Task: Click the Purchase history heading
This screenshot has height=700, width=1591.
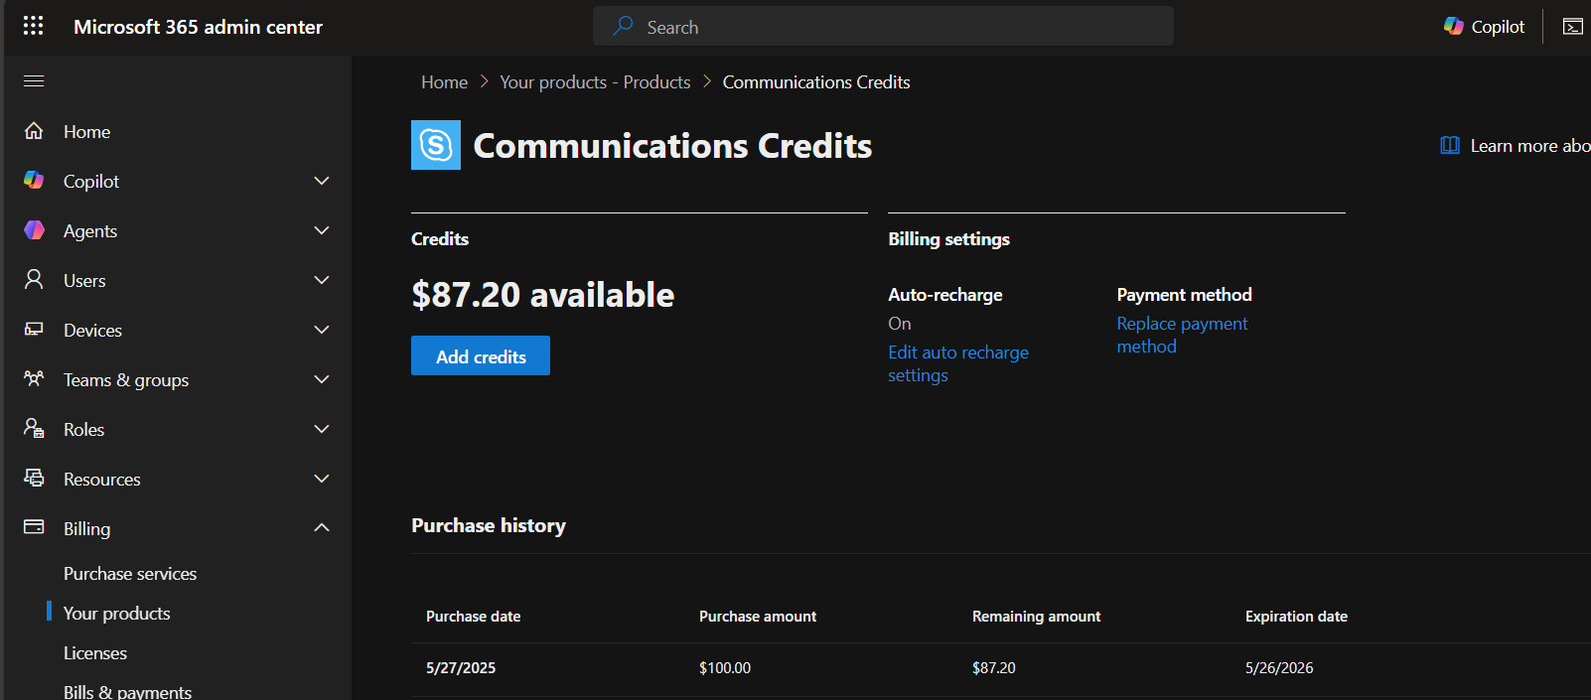Action: pos(489,525)
